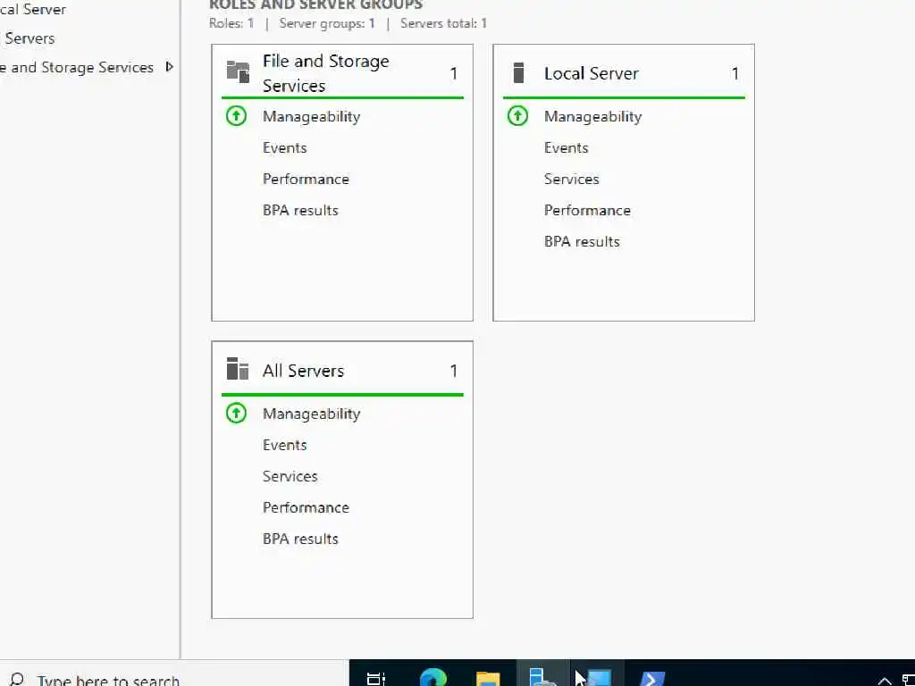Viewport: 915px width, 686px height.
Task: Open BPA results under File and Storage Services
Action: tap(300, 211)
